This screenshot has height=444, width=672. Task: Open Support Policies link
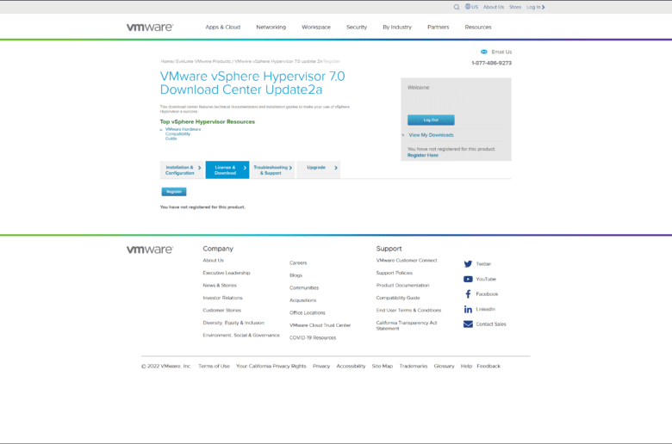[395, 273]
